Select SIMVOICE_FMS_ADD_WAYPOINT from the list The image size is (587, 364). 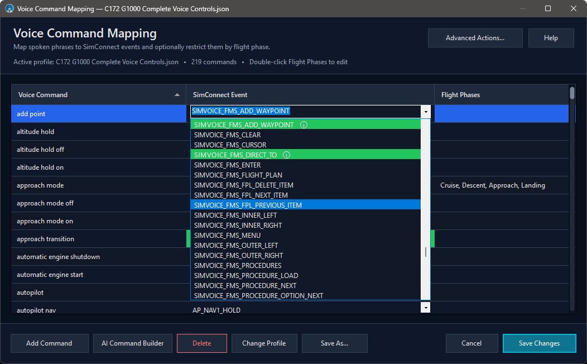[305, 124]
